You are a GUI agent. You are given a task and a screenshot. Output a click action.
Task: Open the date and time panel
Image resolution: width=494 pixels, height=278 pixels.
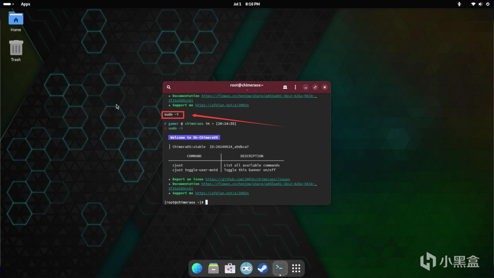click(247, 4)
